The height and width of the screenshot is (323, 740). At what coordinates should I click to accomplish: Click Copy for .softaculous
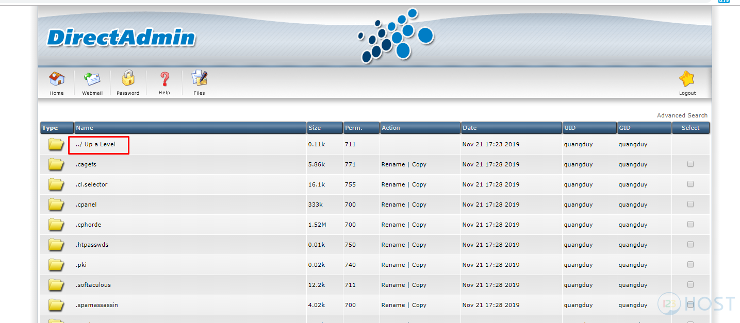419,285
